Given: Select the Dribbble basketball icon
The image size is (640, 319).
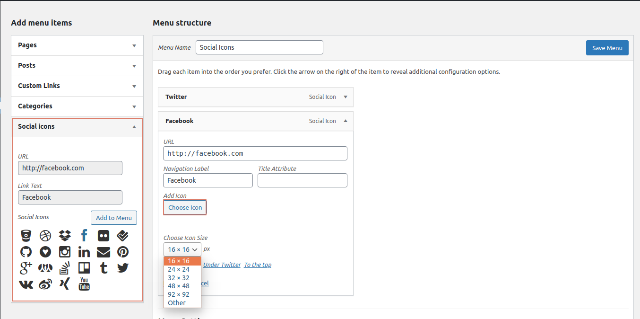Looking at the screenshot, I should 45,236.
